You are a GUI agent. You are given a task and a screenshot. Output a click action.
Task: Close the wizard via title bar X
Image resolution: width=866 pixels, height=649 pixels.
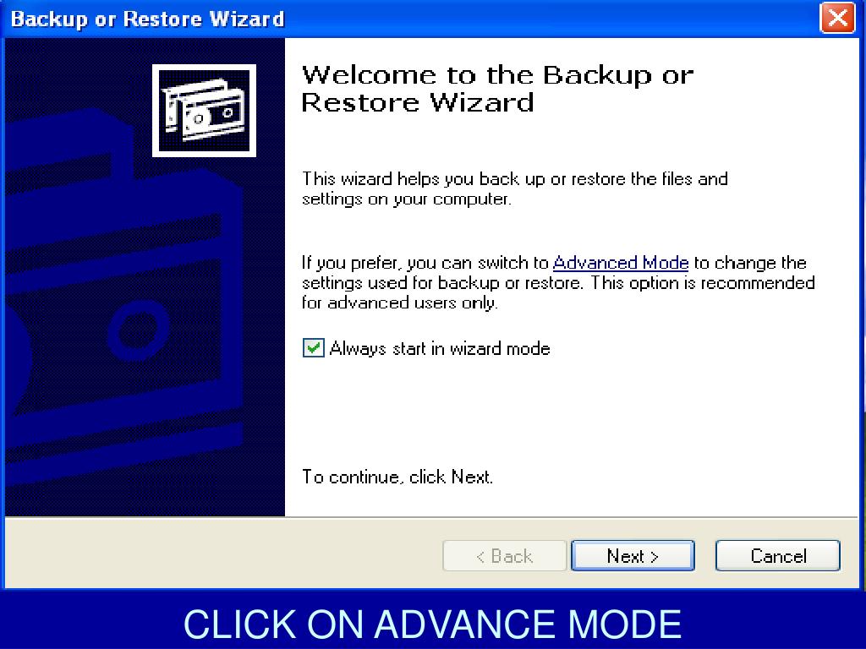(x=837, y=19)
